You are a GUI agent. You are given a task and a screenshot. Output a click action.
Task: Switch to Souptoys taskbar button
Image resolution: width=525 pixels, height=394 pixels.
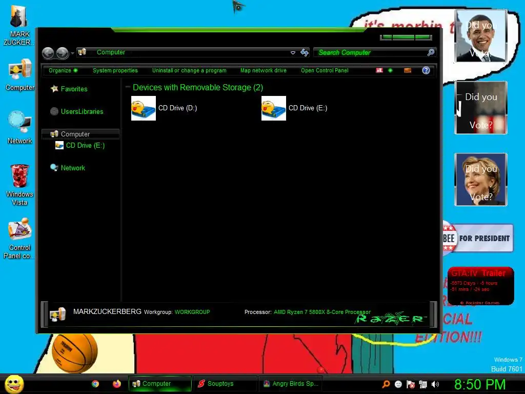[x=225, y=384]
